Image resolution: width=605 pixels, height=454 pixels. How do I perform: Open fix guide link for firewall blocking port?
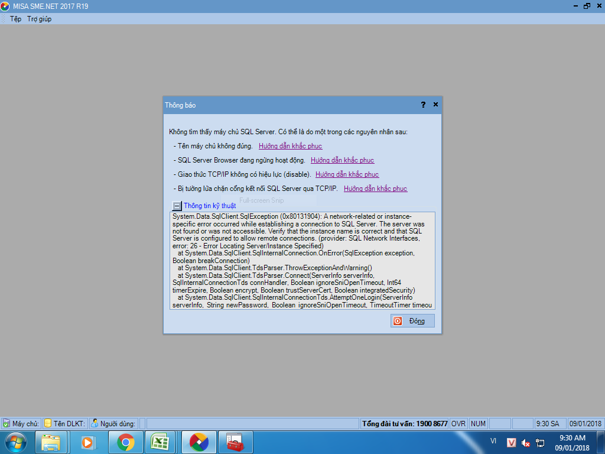pyautogui.click(x=375, y=189)
